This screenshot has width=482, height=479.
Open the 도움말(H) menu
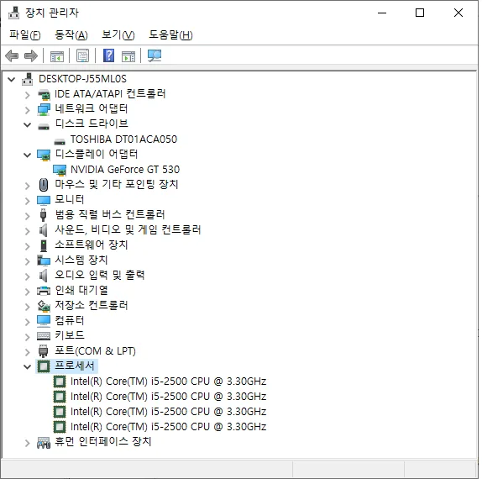coord(170,34)
